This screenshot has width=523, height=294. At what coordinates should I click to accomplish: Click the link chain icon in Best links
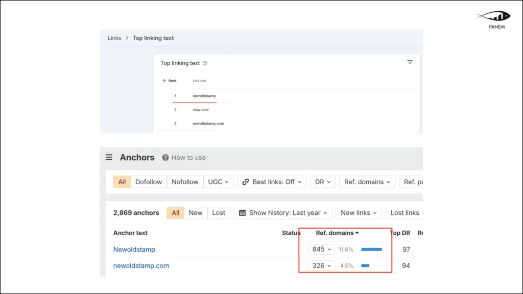click(x=246, y=182)
